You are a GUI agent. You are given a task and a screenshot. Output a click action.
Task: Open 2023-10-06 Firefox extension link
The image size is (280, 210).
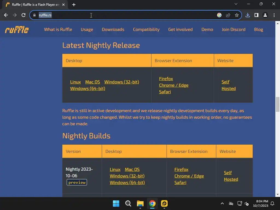pos(181,170)
